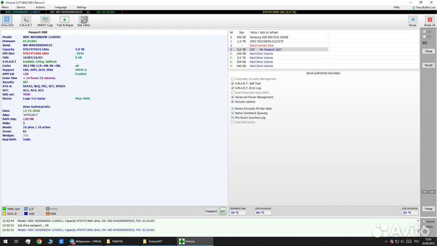Screen dimensions: 437x246
Task: Open the Language menu
Action: [x=61, y=7]
